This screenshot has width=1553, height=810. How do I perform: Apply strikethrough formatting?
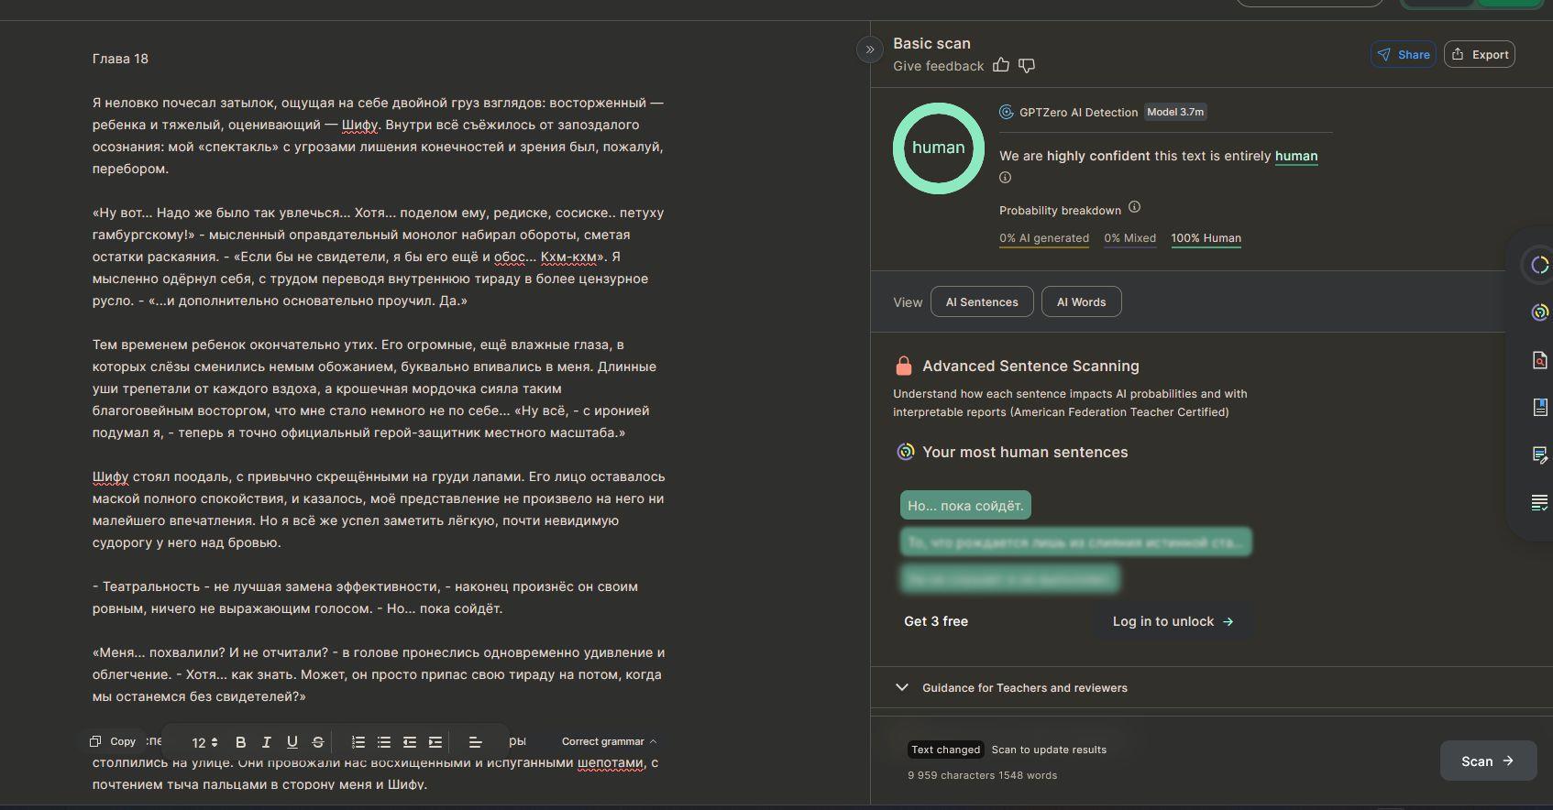[x=318, y=742]
